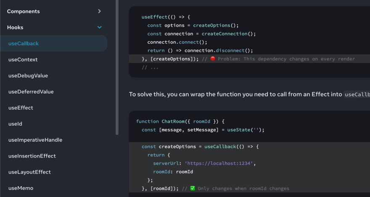Click the red stop emoji in comment

[x=213, y=59]
